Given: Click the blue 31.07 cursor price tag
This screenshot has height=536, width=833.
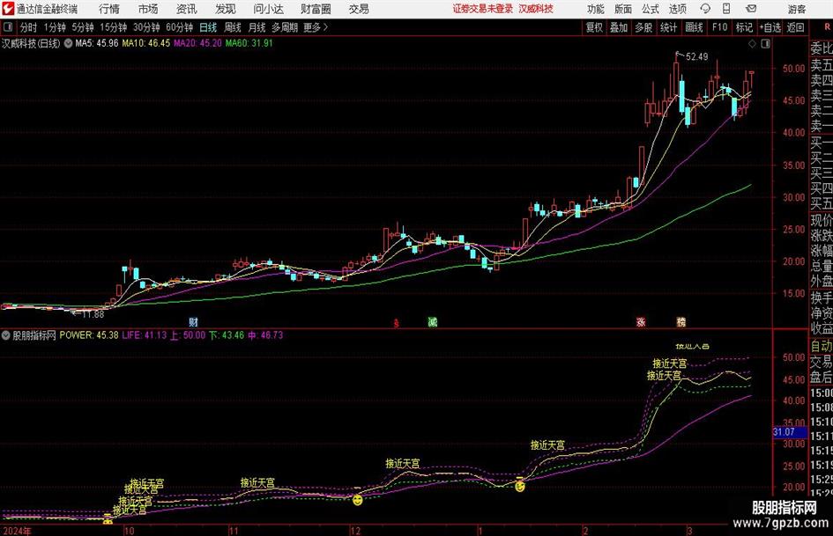Looking at the screenshot, I should (x=789, y=432).
